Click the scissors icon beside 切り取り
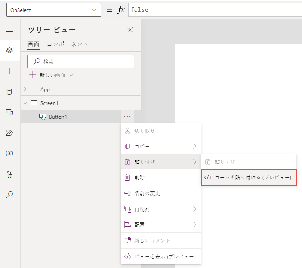This screenshot has height=268, width=302. (x=128, y=131)
